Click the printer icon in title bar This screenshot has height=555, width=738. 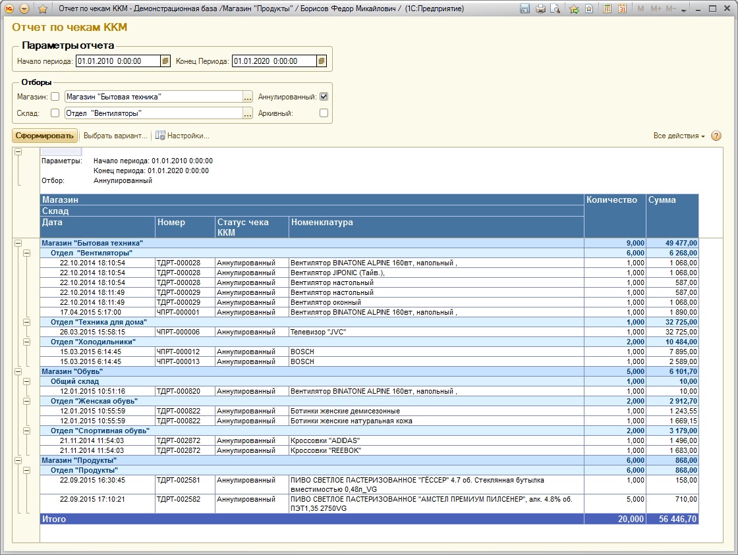(x=540, y=9)
